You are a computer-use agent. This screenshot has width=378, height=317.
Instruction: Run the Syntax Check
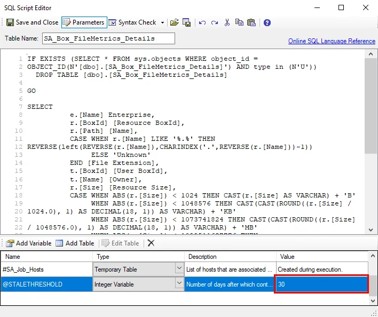click(x=132, y=22)
